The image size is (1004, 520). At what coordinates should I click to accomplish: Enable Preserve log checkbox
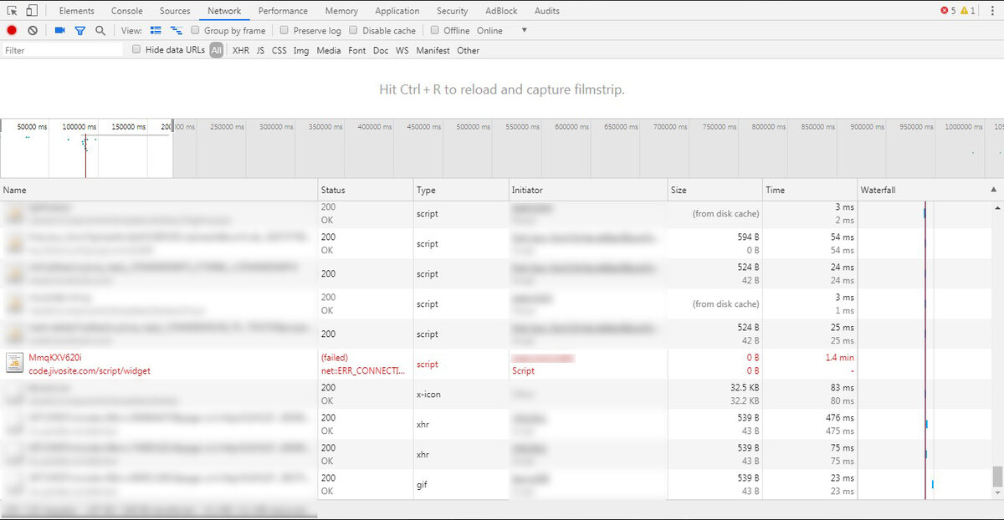point(284,30)
